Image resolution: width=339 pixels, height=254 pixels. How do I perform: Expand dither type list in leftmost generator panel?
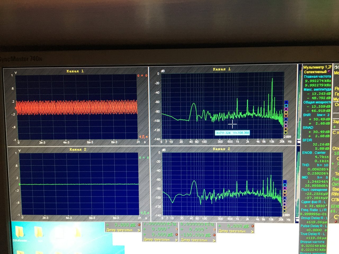click(x=139, y=230)
